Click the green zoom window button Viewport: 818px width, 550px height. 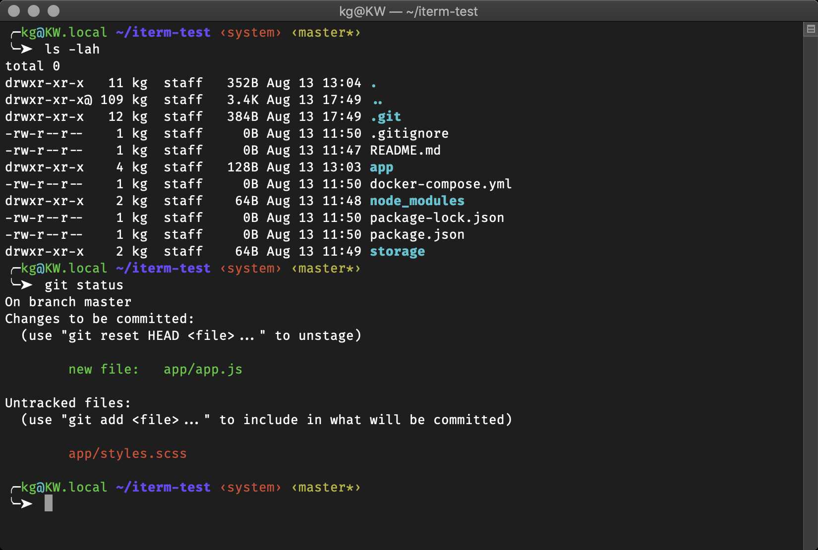point(54,11)
